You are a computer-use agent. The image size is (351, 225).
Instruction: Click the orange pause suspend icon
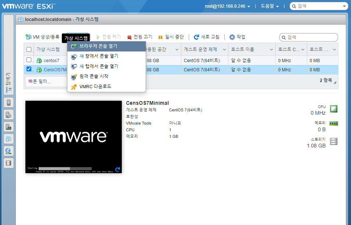tap(160, 37)
